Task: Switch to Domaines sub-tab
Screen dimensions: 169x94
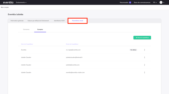Action: click(x=26, y=30)
